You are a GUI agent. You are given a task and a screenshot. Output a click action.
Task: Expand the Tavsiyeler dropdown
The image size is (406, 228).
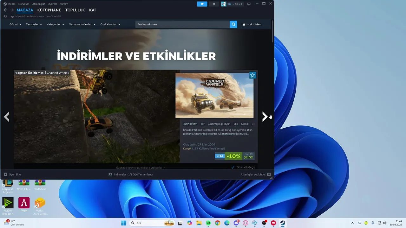pyautogui.click(x=34, y=24)
